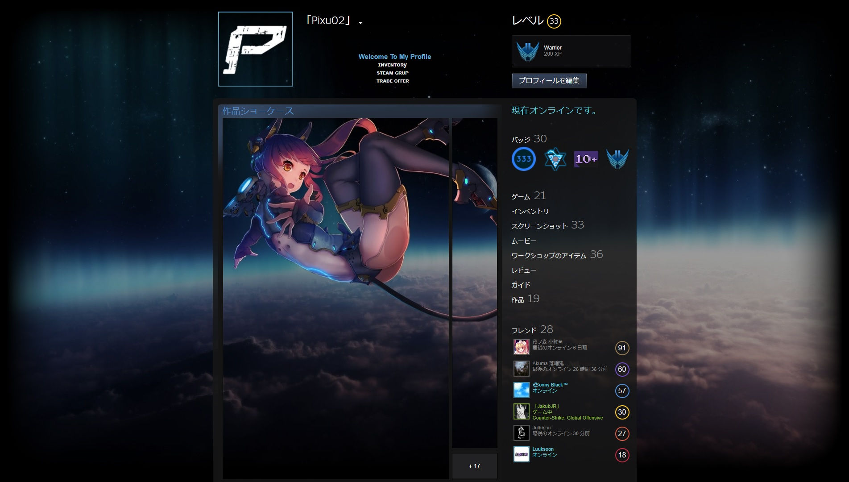Click the Pixu02 profile name text

pos(329,21)
